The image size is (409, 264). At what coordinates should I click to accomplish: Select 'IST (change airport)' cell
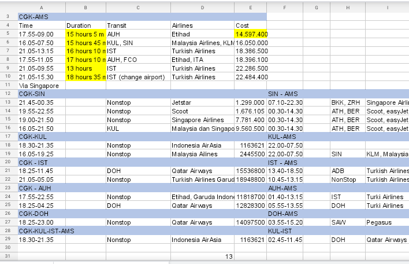coord(138,77)
